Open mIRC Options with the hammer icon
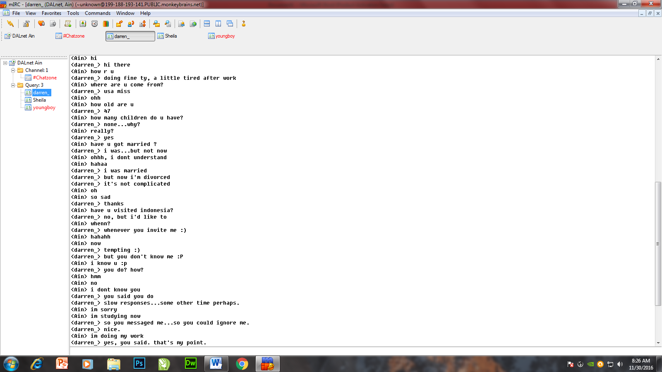662x372 pixels. [x=26, y=24]
